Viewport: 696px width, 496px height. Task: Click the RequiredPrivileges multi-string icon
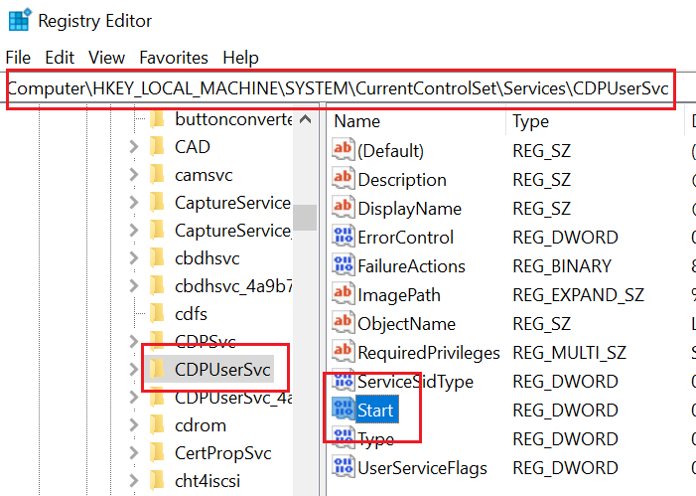click(344, 351)
